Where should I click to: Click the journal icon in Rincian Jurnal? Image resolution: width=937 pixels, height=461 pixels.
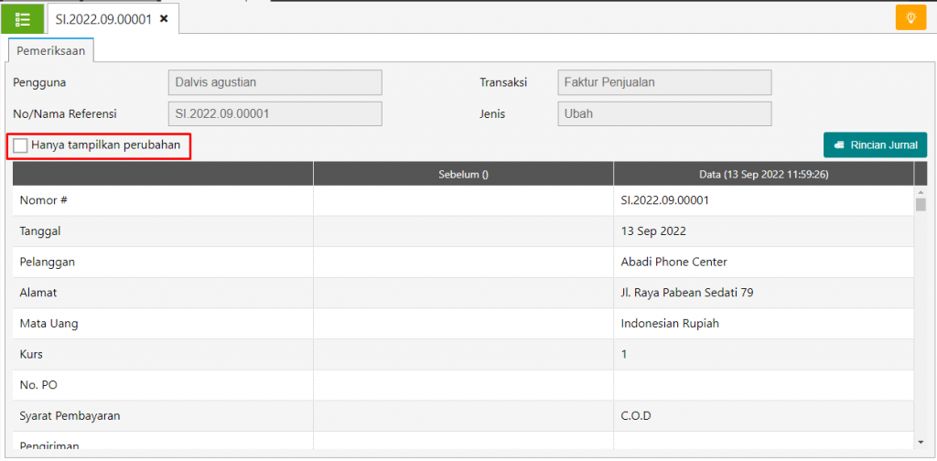click(839, 145)
